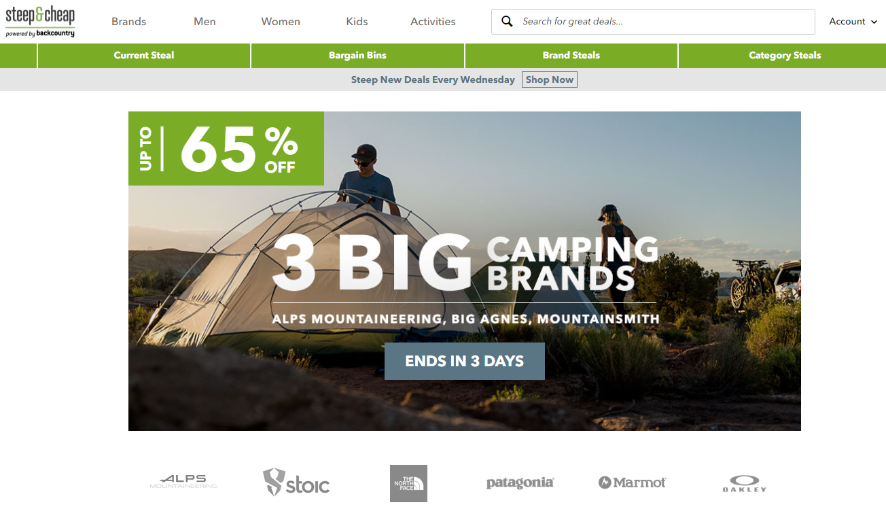Image resolution: width=886 pixels, height=509 pixels.
Task: Open the Brands navigation menu
Action: click(129, 22)
